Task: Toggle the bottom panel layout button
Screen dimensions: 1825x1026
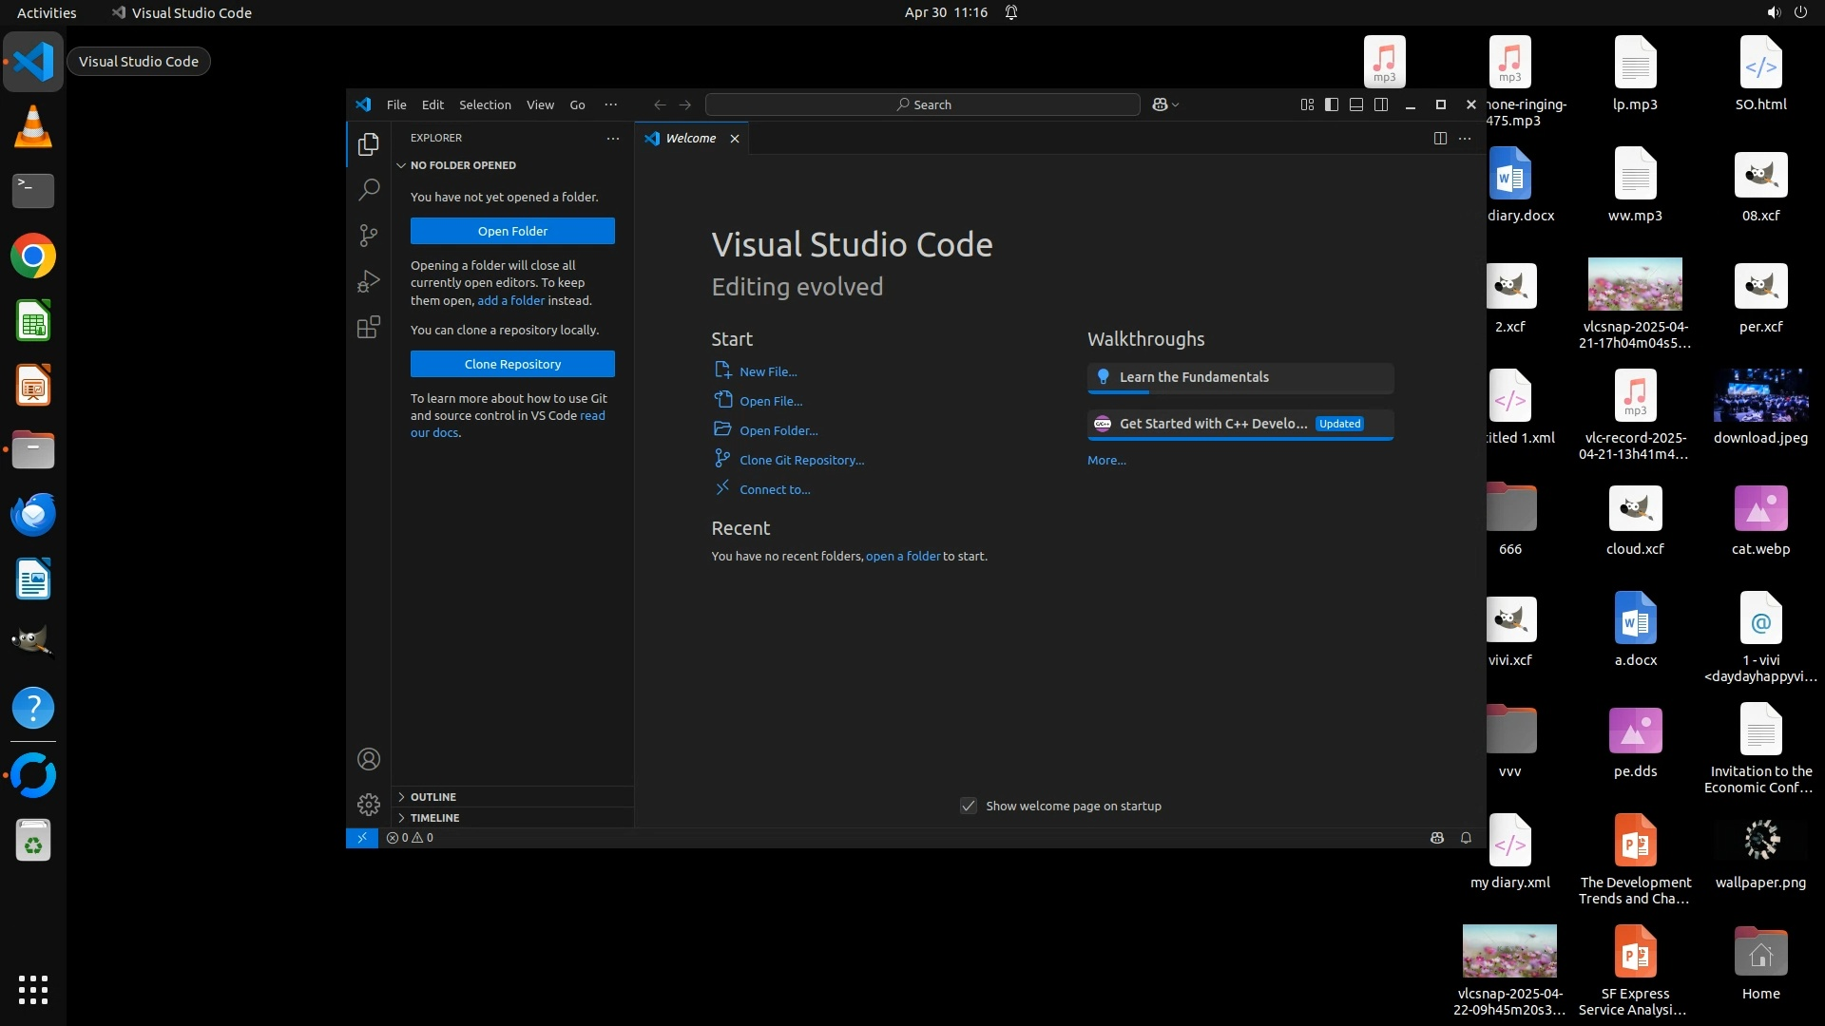Action: [x=1356, y=104]
